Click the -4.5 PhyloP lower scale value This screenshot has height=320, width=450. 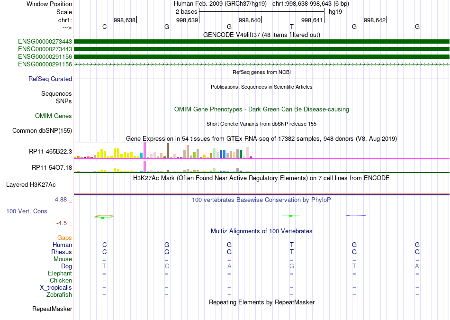62,223
